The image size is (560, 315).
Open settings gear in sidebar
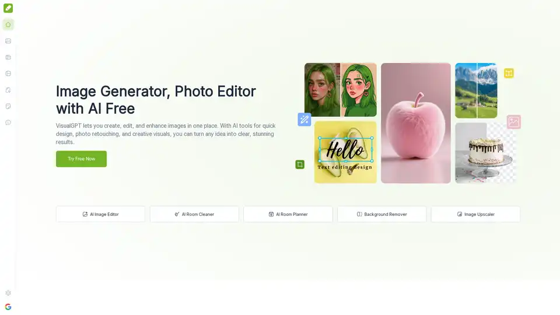click(8, 293)
